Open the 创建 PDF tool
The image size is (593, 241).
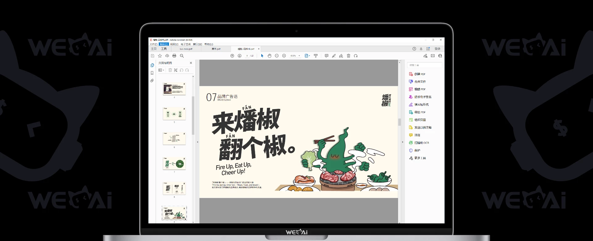(x=417, y=74)
